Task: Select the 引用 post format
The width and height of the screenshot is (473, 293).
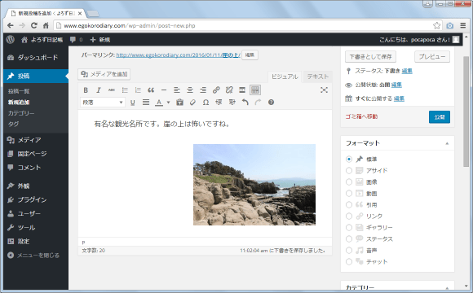Action: pyautogui.click(x=349, y=205)
